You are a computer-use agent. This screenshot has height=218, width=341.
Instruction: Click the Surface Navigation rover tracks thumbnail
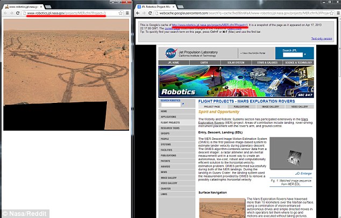point(222,208)
